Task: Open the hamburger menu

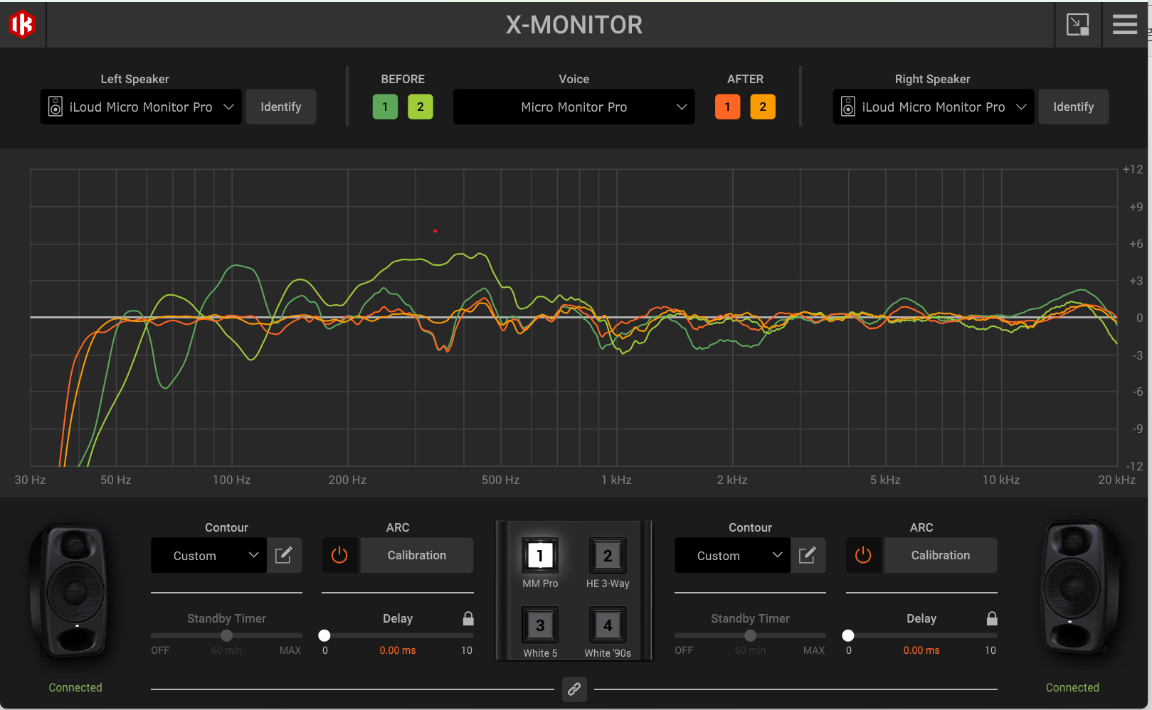Action: click(1124, 25)
